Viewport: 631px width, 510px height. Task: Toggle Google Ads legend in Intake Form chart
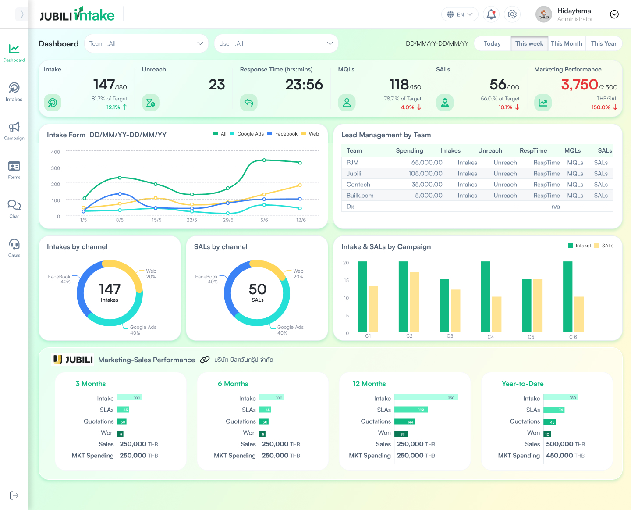point(247,134)
